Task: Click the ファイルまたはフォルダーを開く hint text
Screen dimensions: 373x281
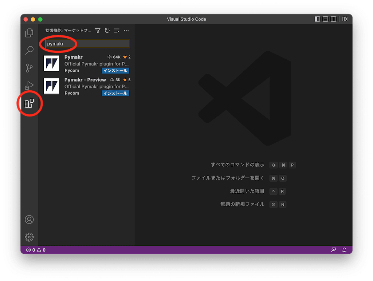Action: (x=228, y=178)
